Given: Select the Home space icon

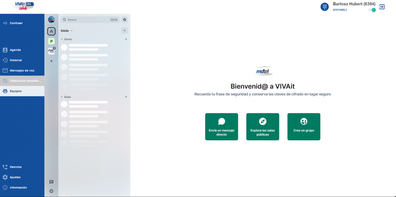Looking at the screenshot, I should pyautogui.click(x=51, y=31).
